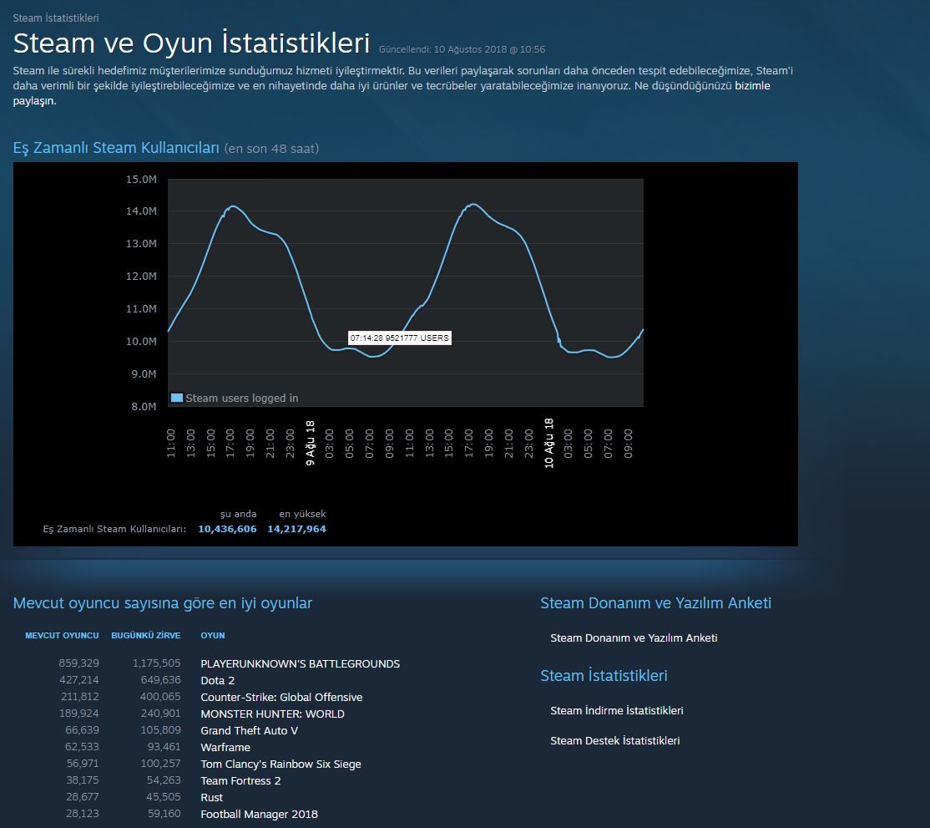Click the BUGÜNKÜ ZİRVE column header
This screenshot has height=828, width=930.
[146, 636]
